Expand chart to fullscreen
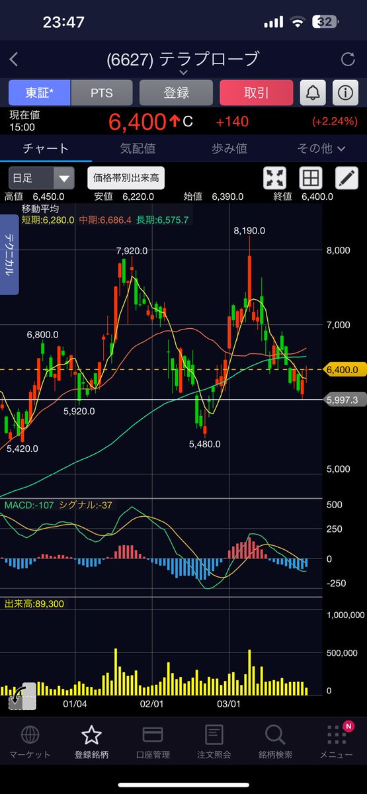The height and width of the screenshot is (794, 367). point(274,178)
